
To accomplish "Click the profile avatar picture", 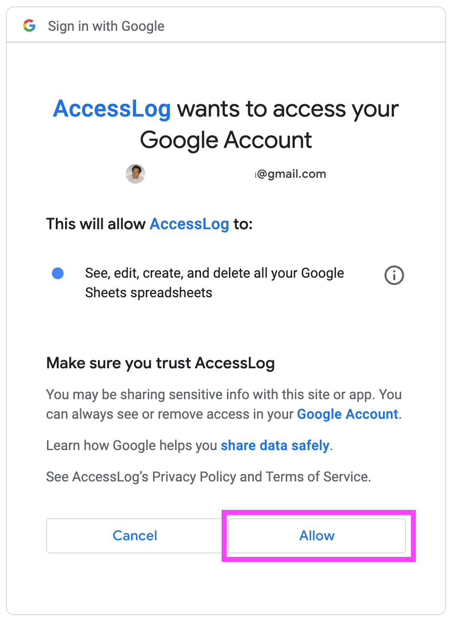I will click(x=136, y=174).
